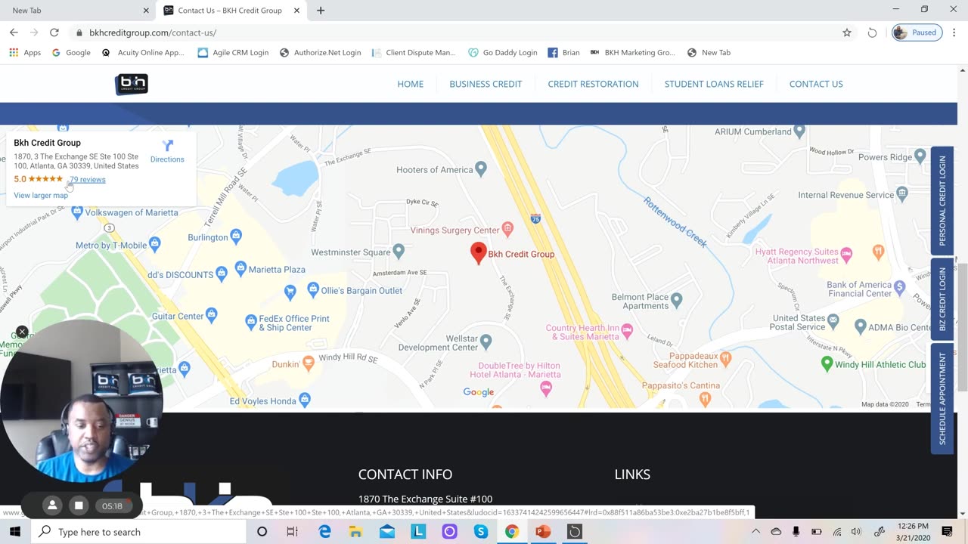Toggle the recorder camera button

pyautogui.click(x=52, y=505)
